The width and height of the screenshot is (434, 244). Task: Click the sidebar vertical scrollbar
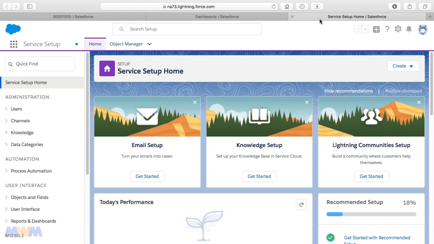click(x=87, y=114)
